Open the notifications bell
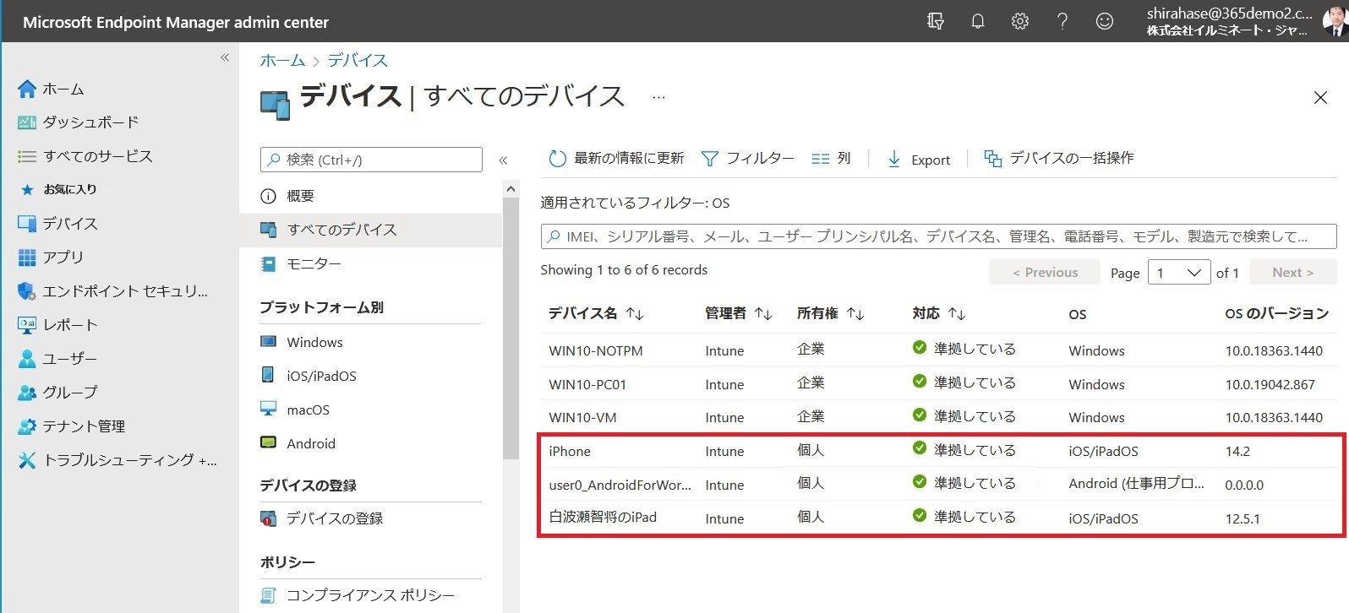Image resolution: width=1349 pixels, height=613 pixels. click(978, 21)
